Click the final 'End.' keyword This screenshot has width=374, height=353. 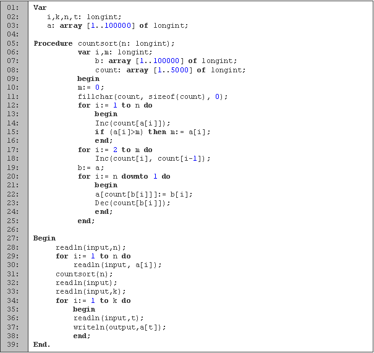coord(42,344)
